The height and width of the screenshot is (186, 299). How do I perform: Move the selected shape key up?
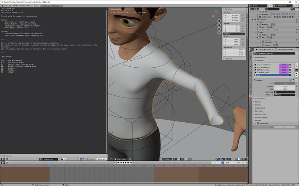(x=296, y=73)
